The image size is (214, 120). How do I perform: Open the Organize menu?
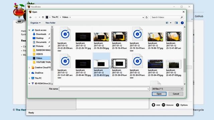(35, 23)
